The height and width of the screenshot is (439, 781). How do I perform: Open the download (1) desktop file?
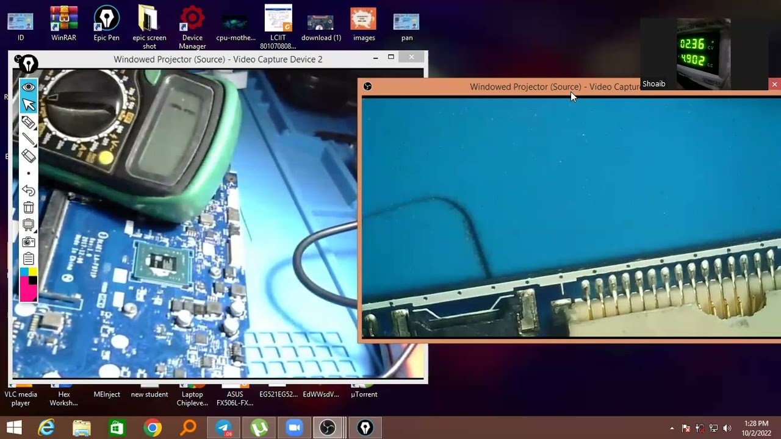pyautogui.click(x=321, y=27)
